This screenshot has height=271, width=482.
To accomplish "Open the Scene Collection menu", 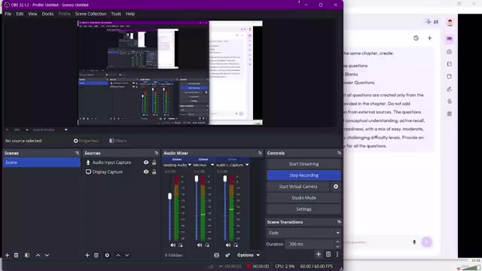I will pos(90,14).
